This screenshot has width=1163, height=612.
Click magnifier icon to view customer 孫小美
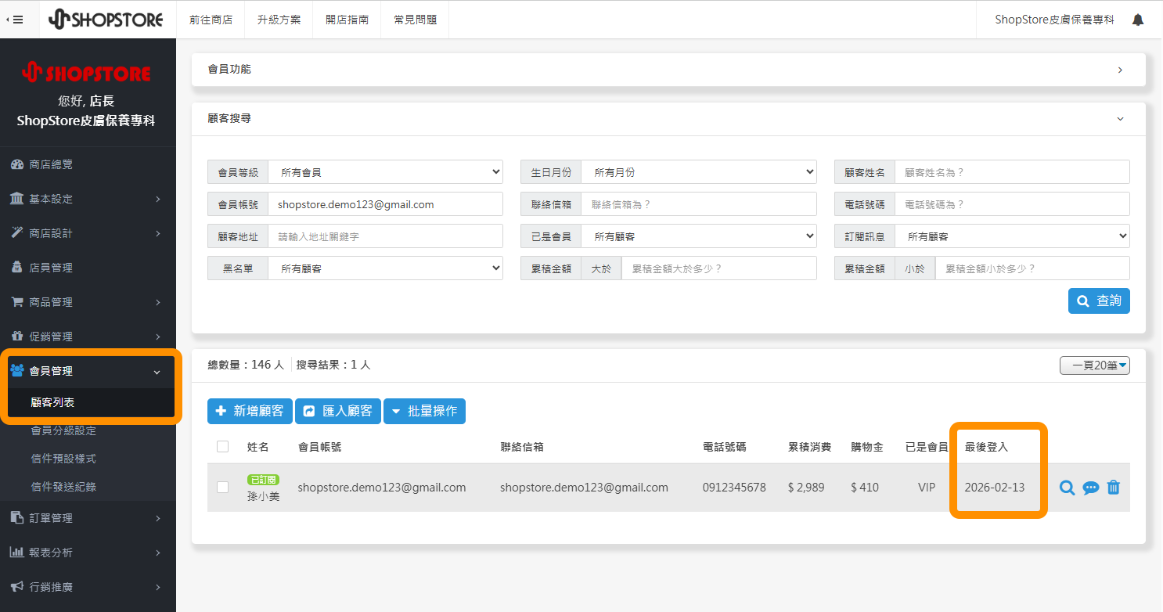pos(1067,488)
